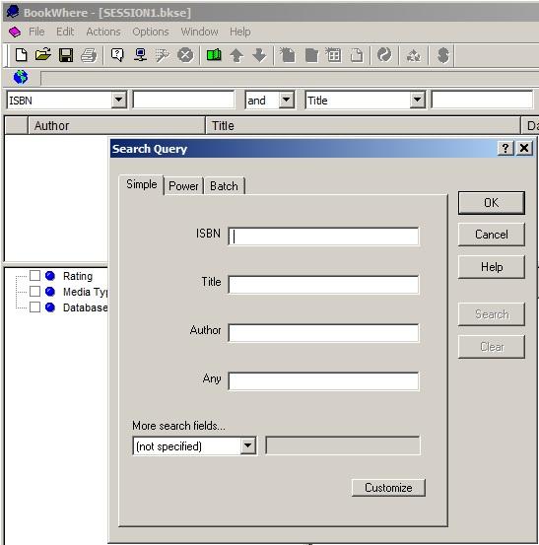This screenshot has width=539, height=545.
Task: Click the Customize button
Action: pyautogui.click(x=388, y=488)
